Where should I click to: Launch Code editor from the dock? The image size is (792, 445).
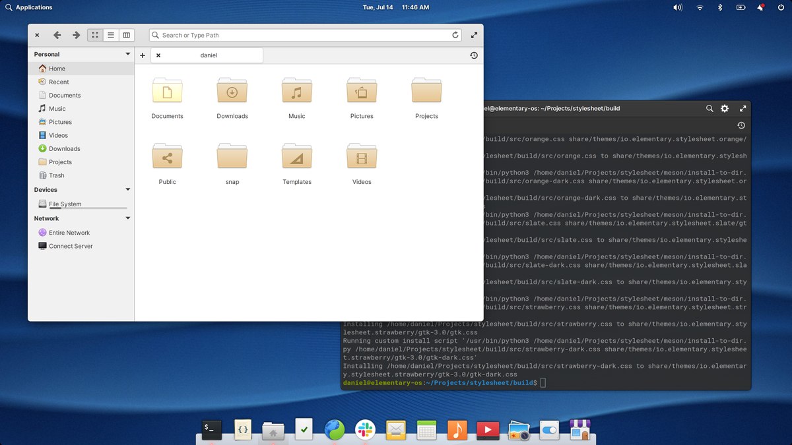[x=243, y=429]
